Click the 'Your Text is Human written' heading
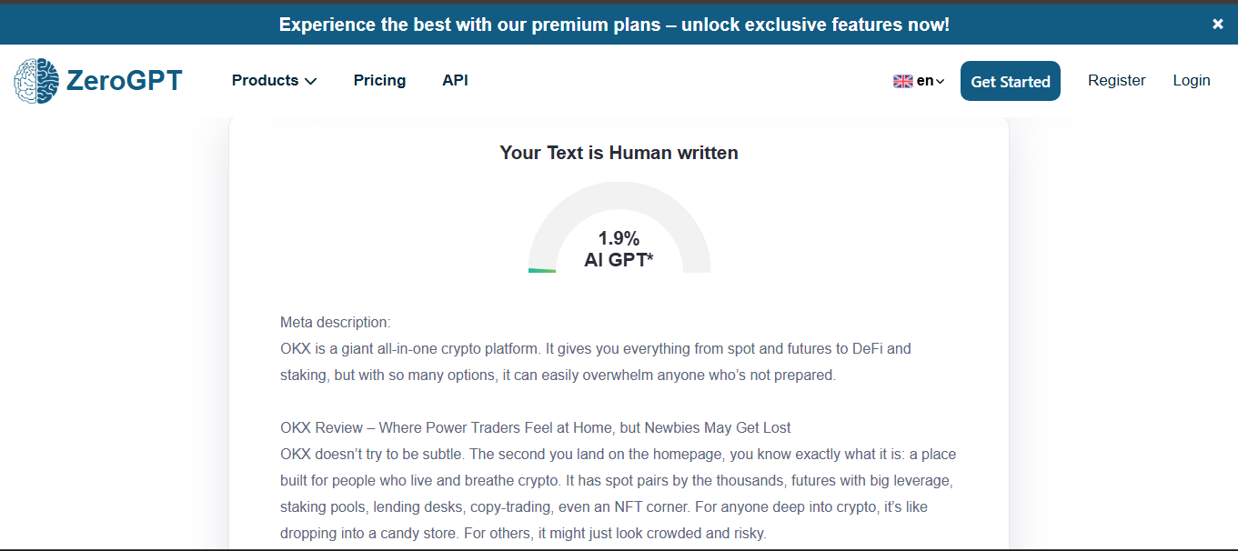Image resolution: width=1238 pixels, height=551 pixels. [x=619, y=153]
